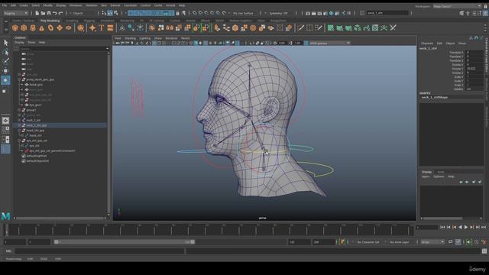The height and width of the screenshot is (275, 489).
Task: Open the Deform menu
Action: pos(115,5)
